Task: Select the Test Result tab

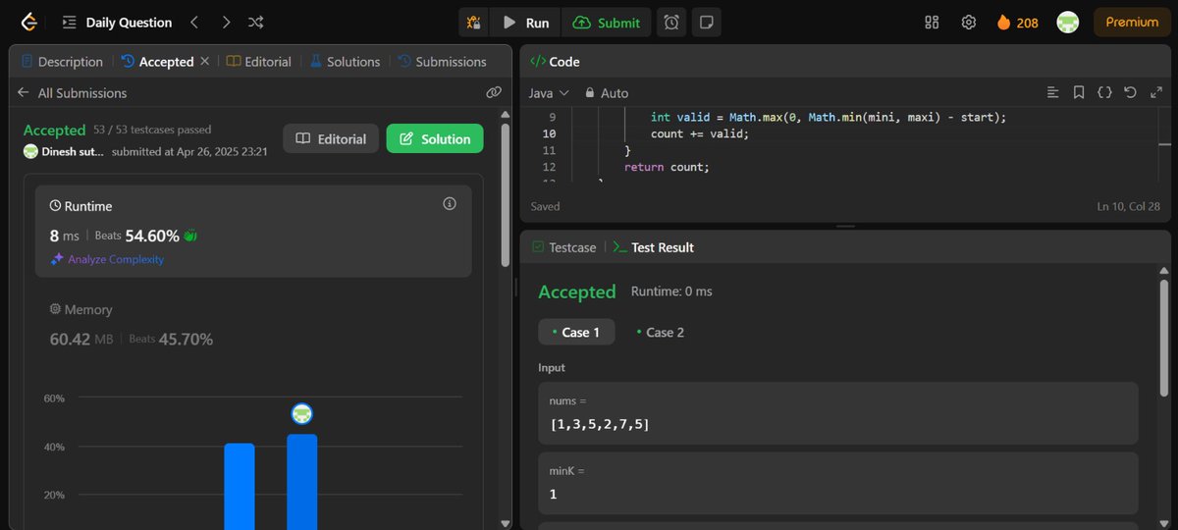Action: [653, 247]
